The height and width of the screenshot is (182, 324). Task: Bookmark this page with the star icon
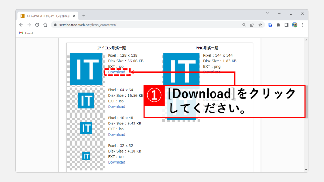[260, 25]
